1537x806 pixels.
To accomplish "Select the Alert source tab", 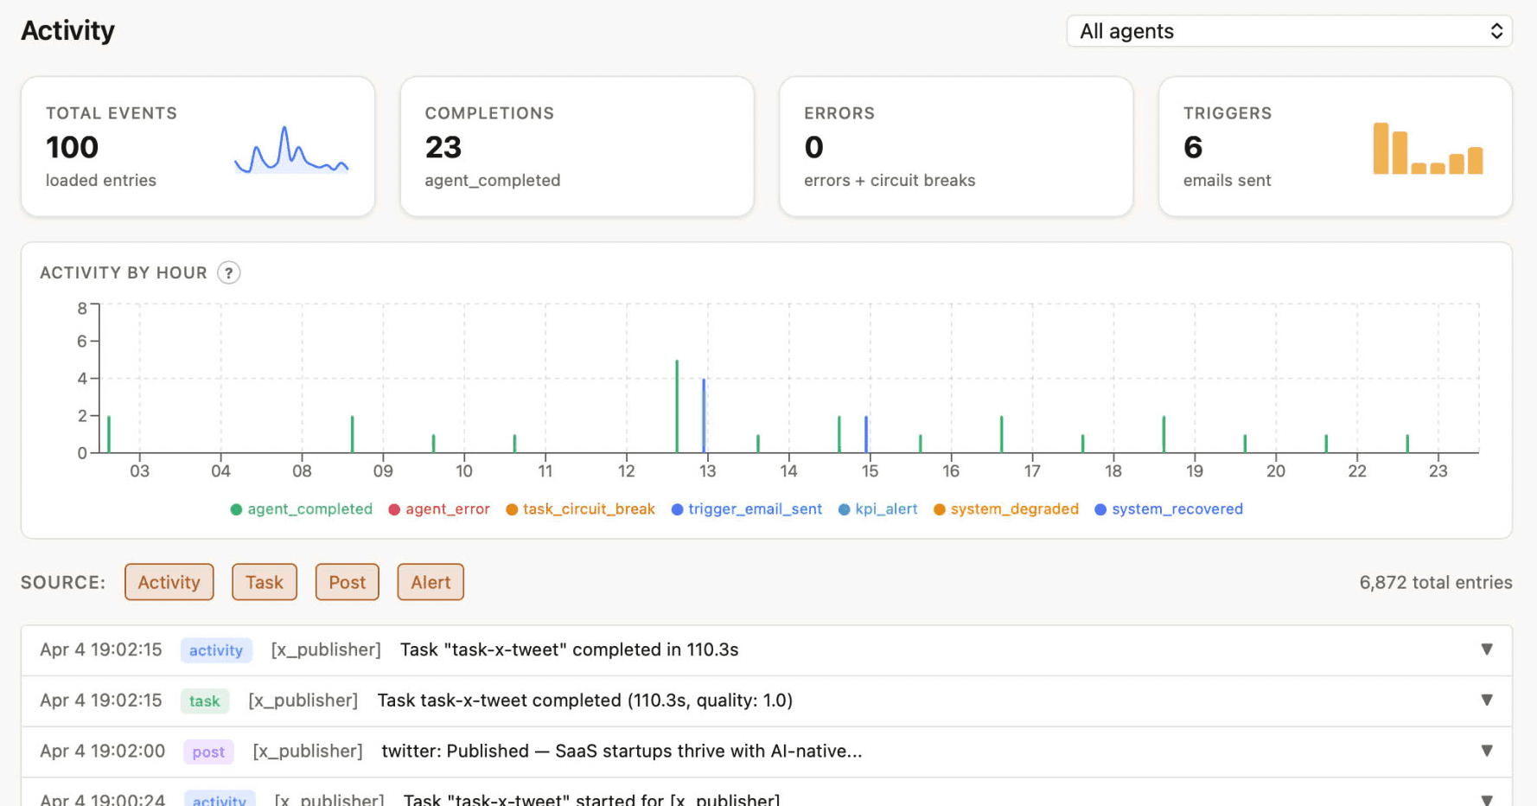I will [x=430, y=582].
